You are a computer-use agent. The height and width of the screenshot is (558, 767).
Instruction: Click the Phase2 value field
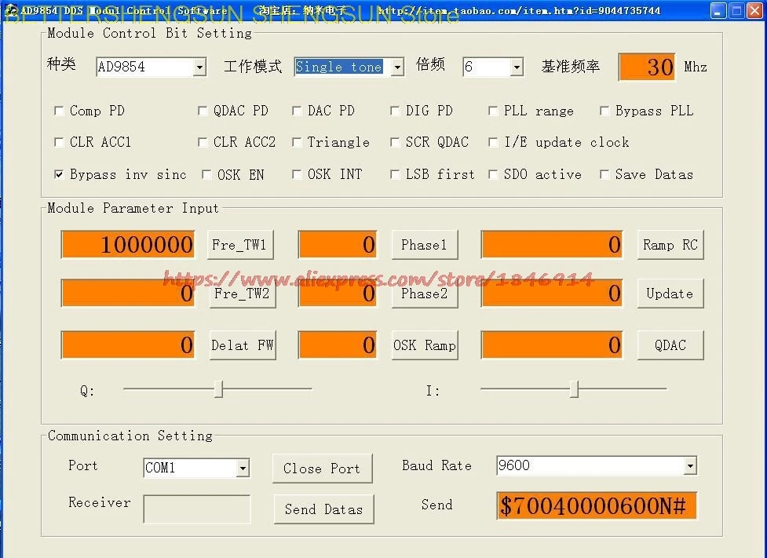pos(338,294)
